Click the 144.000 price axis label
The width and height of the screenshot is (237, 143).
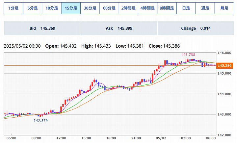point(224,94)
